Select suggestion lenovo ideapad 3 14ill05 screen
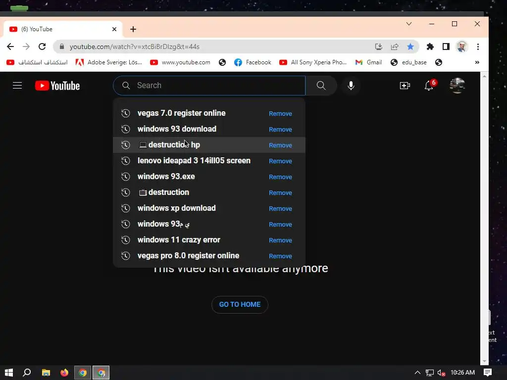 pyautogui.click(x=194, y=161)
